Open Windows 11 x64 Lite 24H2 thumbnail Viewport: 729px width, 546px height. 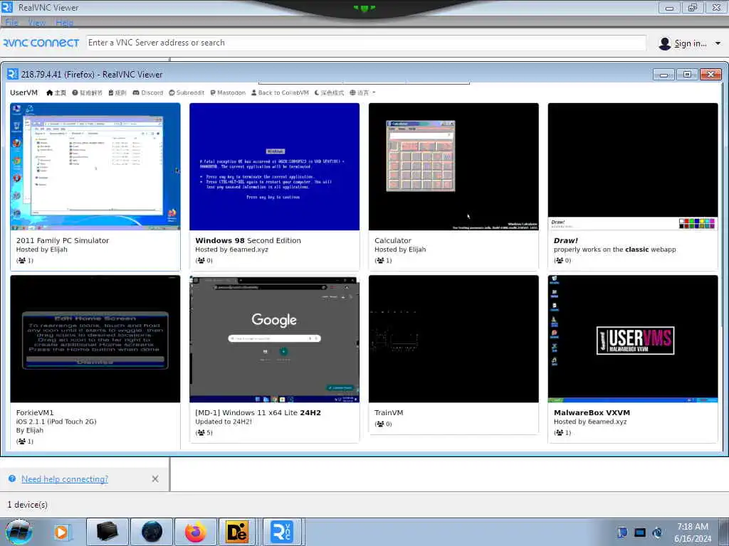pos(274,339)
